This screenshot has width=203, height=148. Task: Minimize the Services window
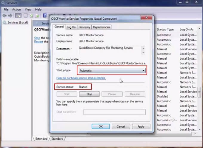[x=180, y=2]
